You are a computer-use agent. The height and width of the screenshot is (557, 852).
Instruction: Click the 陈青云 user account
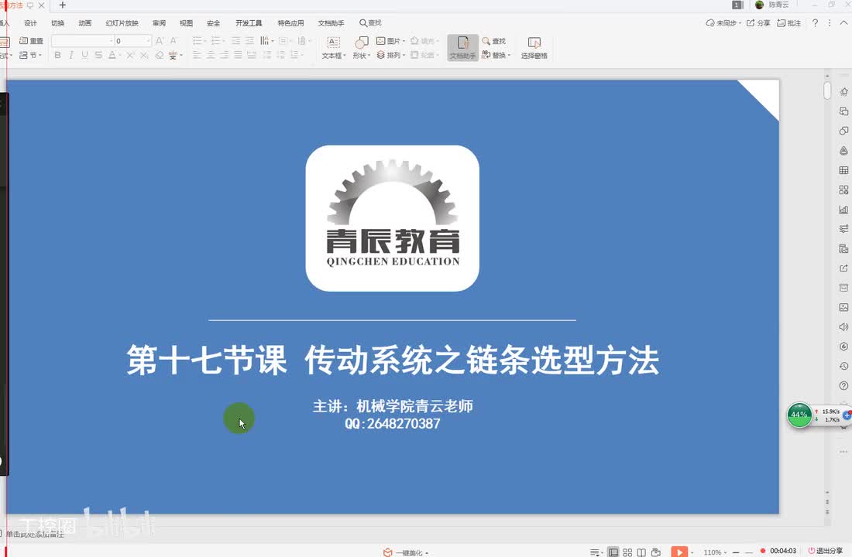(x=772, y=5)
